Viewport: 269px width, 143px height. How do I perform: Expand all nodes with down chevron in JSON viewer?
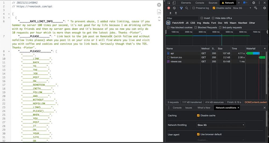pyautogui.click(x=159, y=20)
